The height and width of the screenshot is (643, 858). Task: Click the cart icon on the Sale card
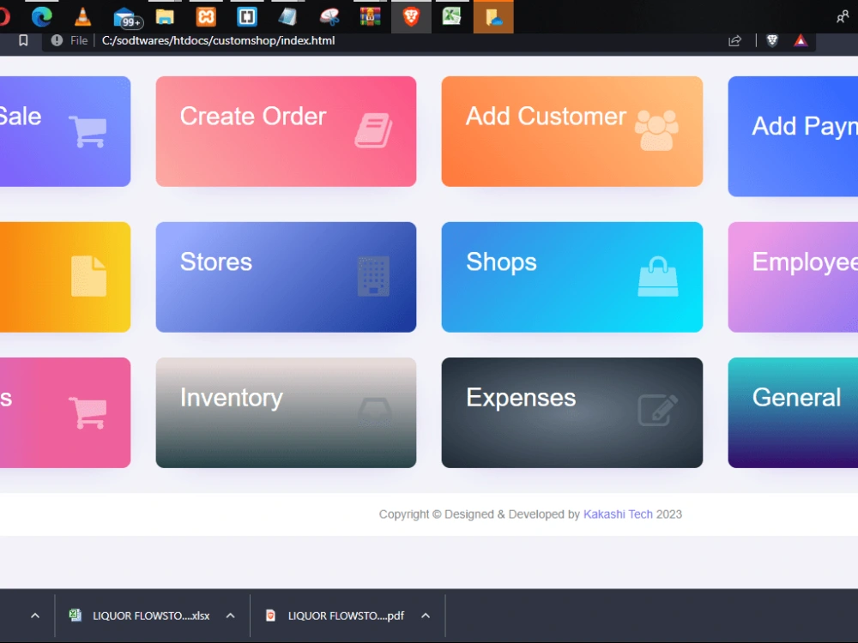(x=88, y=131)
